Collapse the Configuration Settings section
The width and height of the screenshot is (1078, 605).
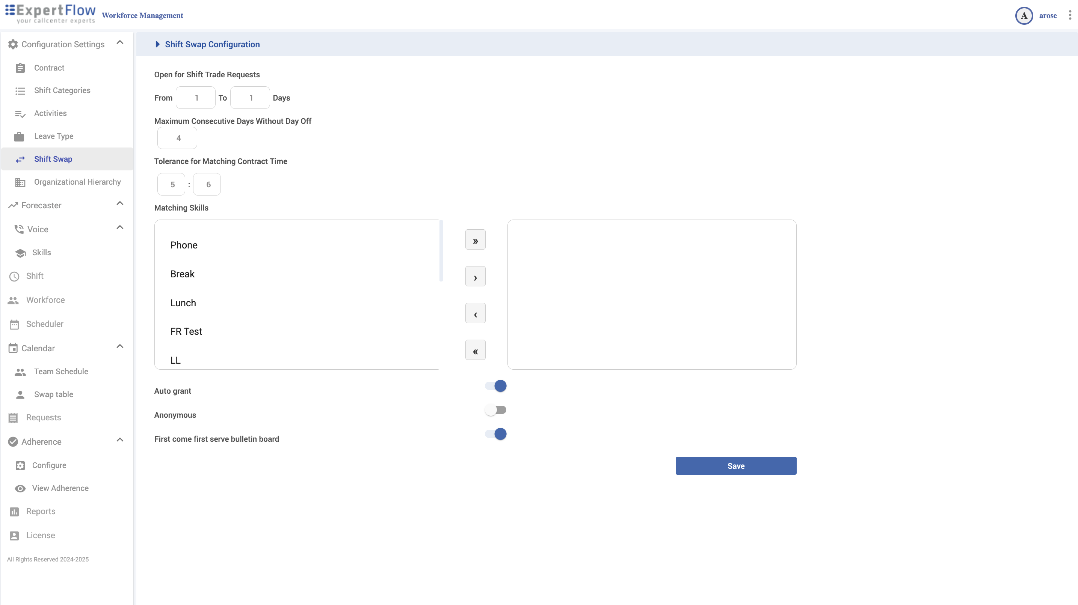[120, 43]
